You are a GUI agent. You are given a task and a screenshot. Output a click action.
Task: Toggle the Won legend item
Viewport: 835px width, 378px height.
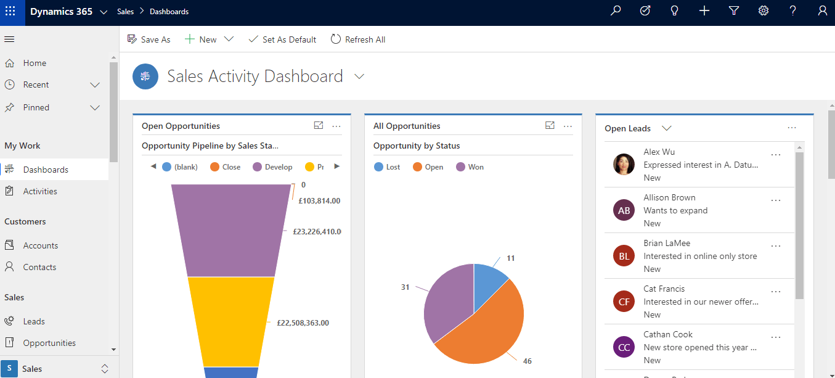[x=470, y=167]
